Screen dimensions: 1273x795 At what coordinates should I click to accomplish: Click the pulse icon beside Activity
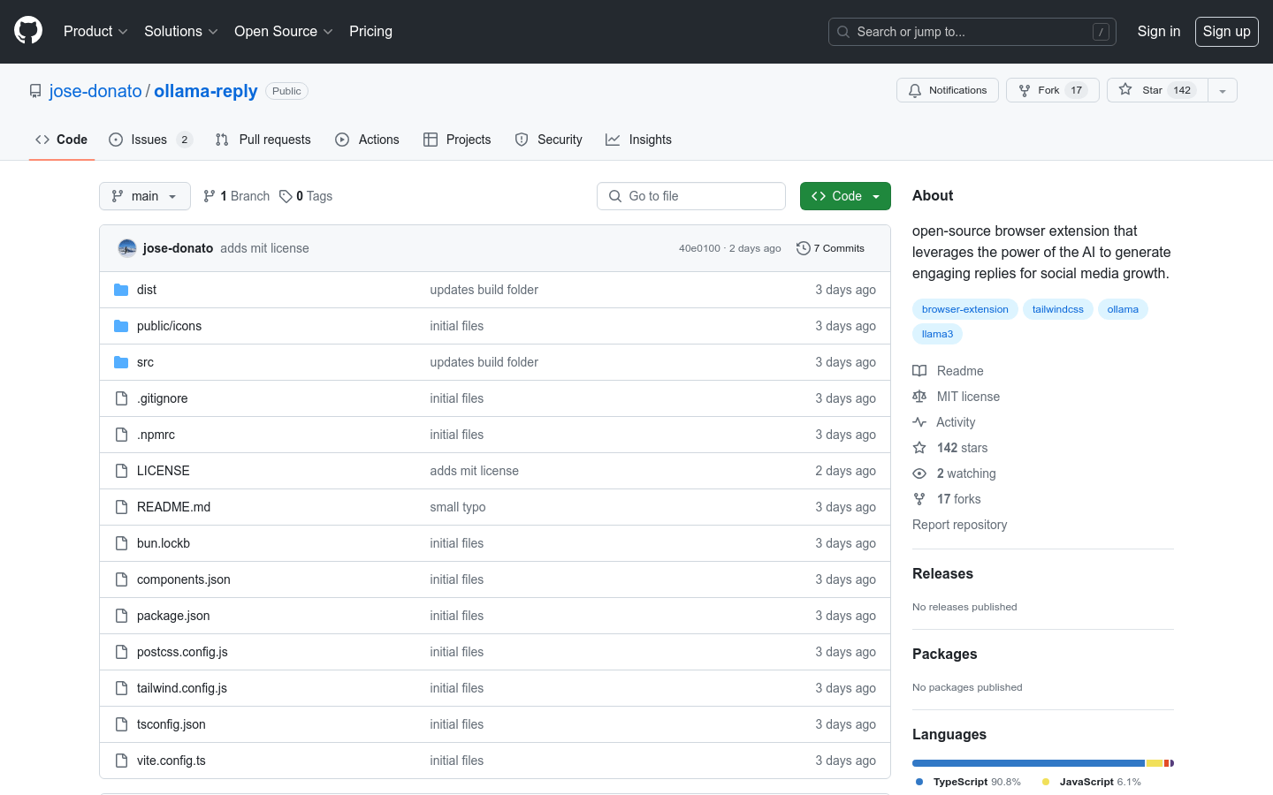pos(919,422)
